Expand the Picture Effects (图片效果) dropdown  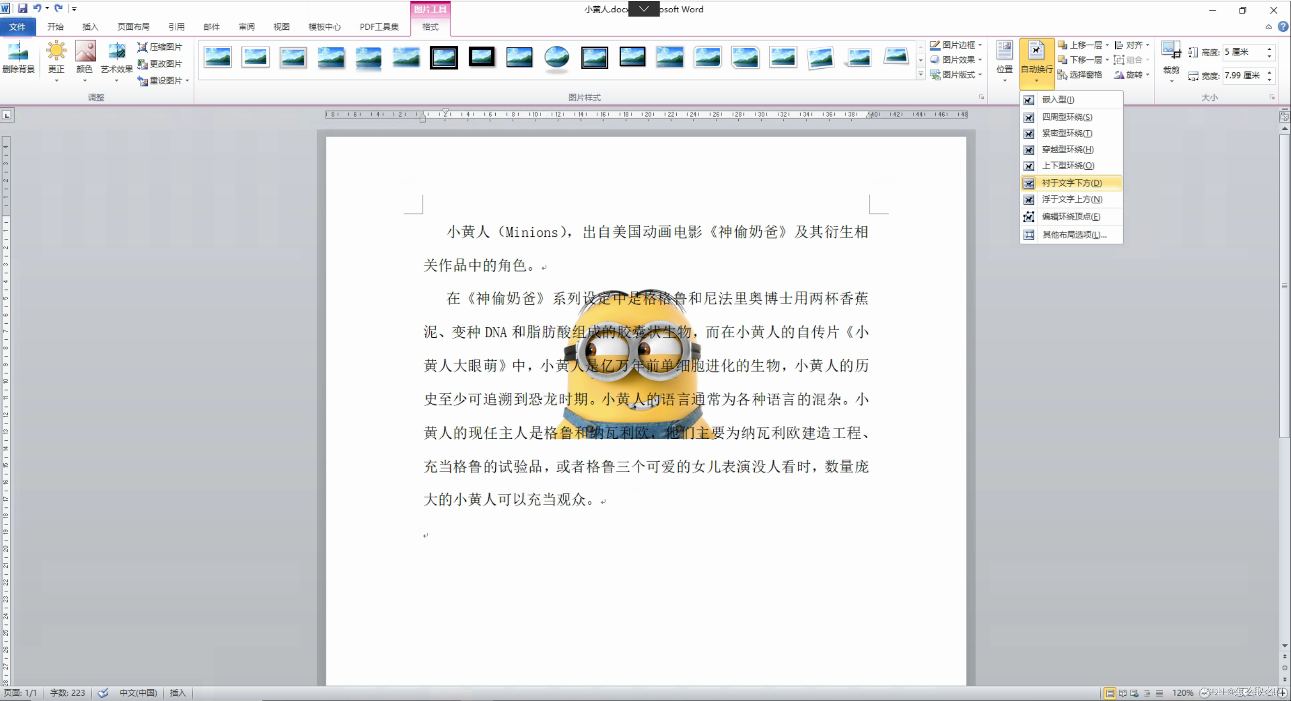[957, 59]
